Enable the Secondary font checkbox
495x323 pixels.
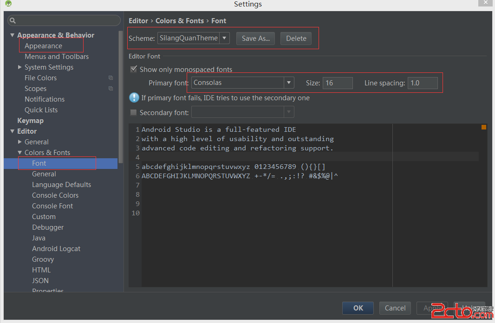tap(134, 112)
